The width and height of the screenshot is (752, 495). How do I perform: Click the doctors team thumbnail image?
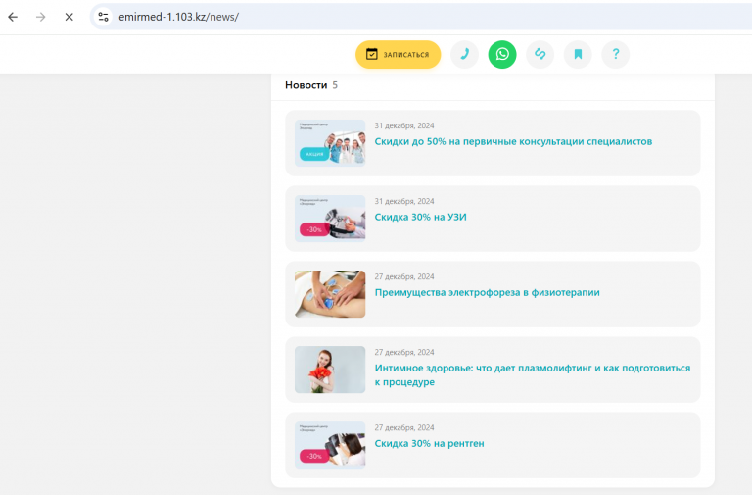(330, 143)
